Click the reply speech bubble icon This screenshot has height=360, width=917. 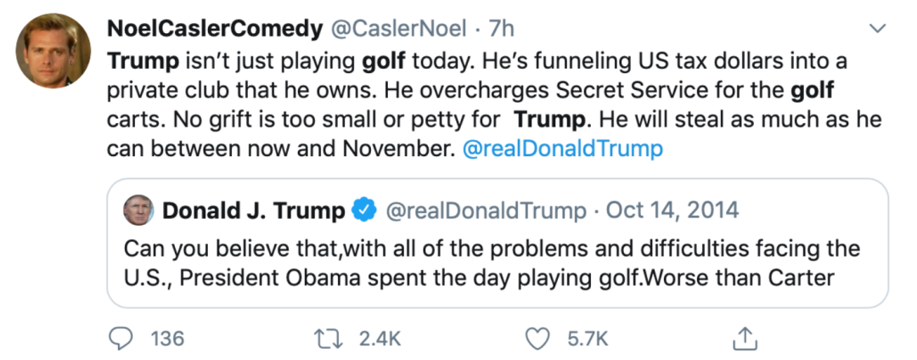point(122,339)
